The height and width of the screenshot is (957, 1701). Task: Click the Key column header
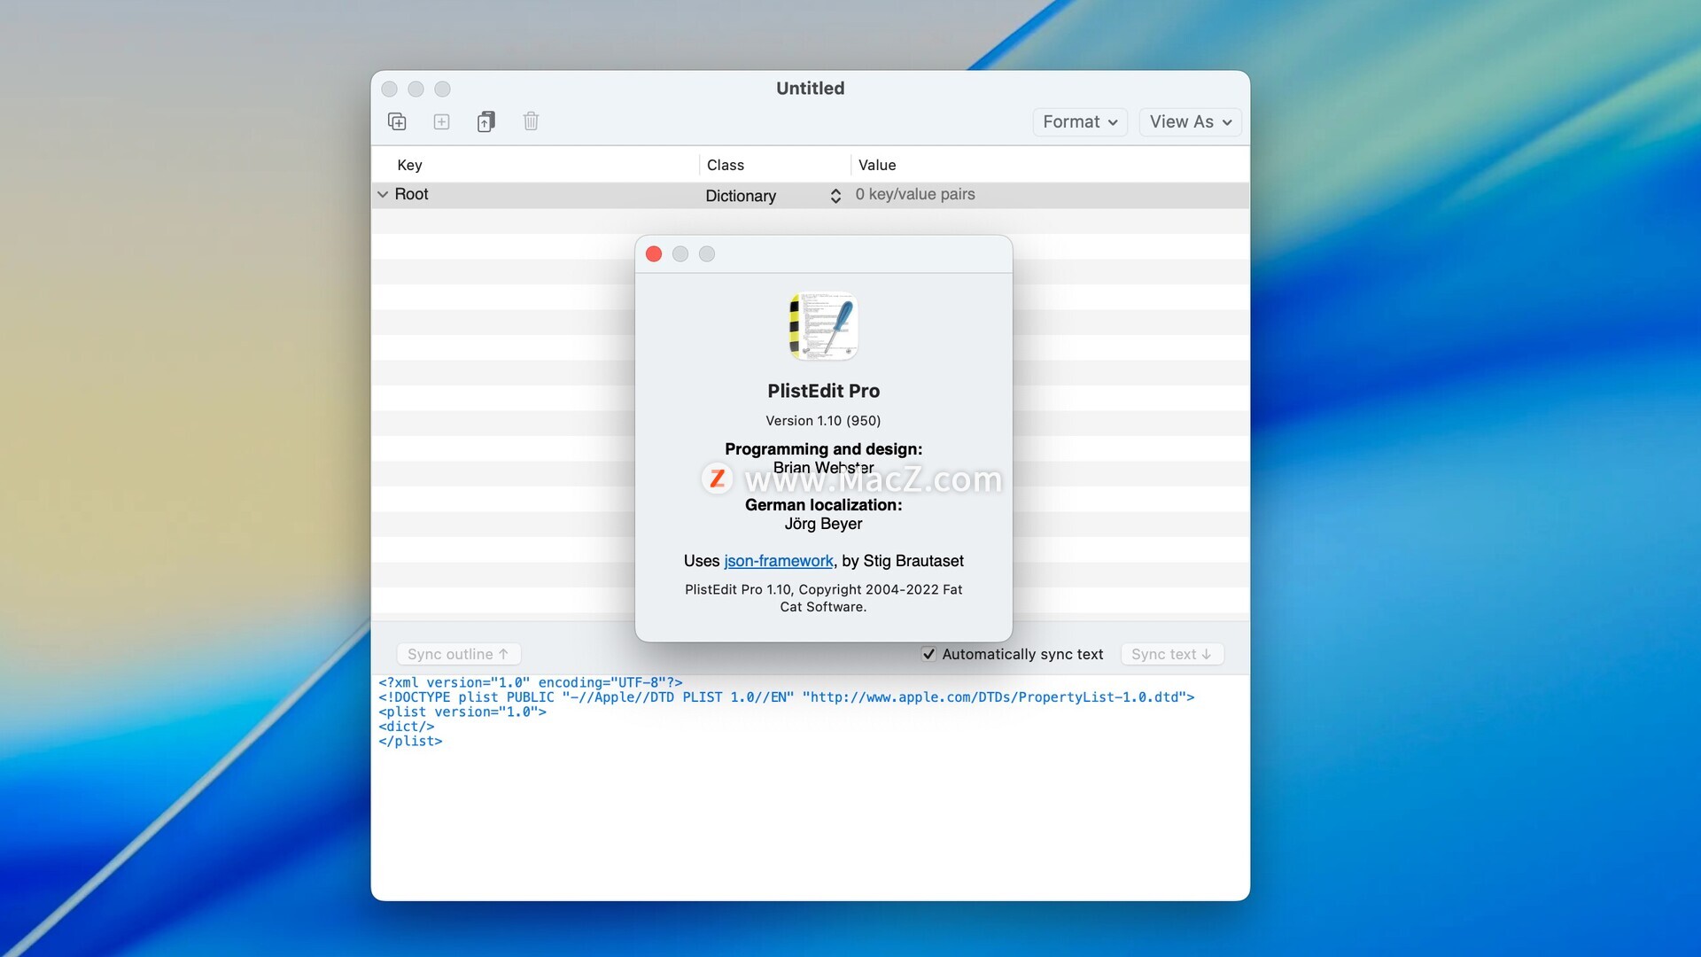[409, 165]
